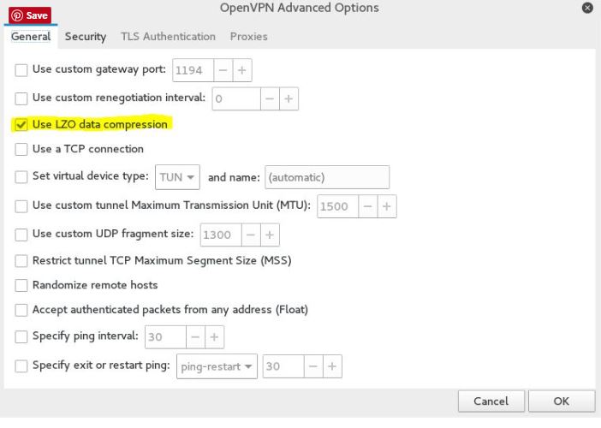601x428 pixels.
Task: Enable Specify ping interval checkbox
Action: (21, 336)
